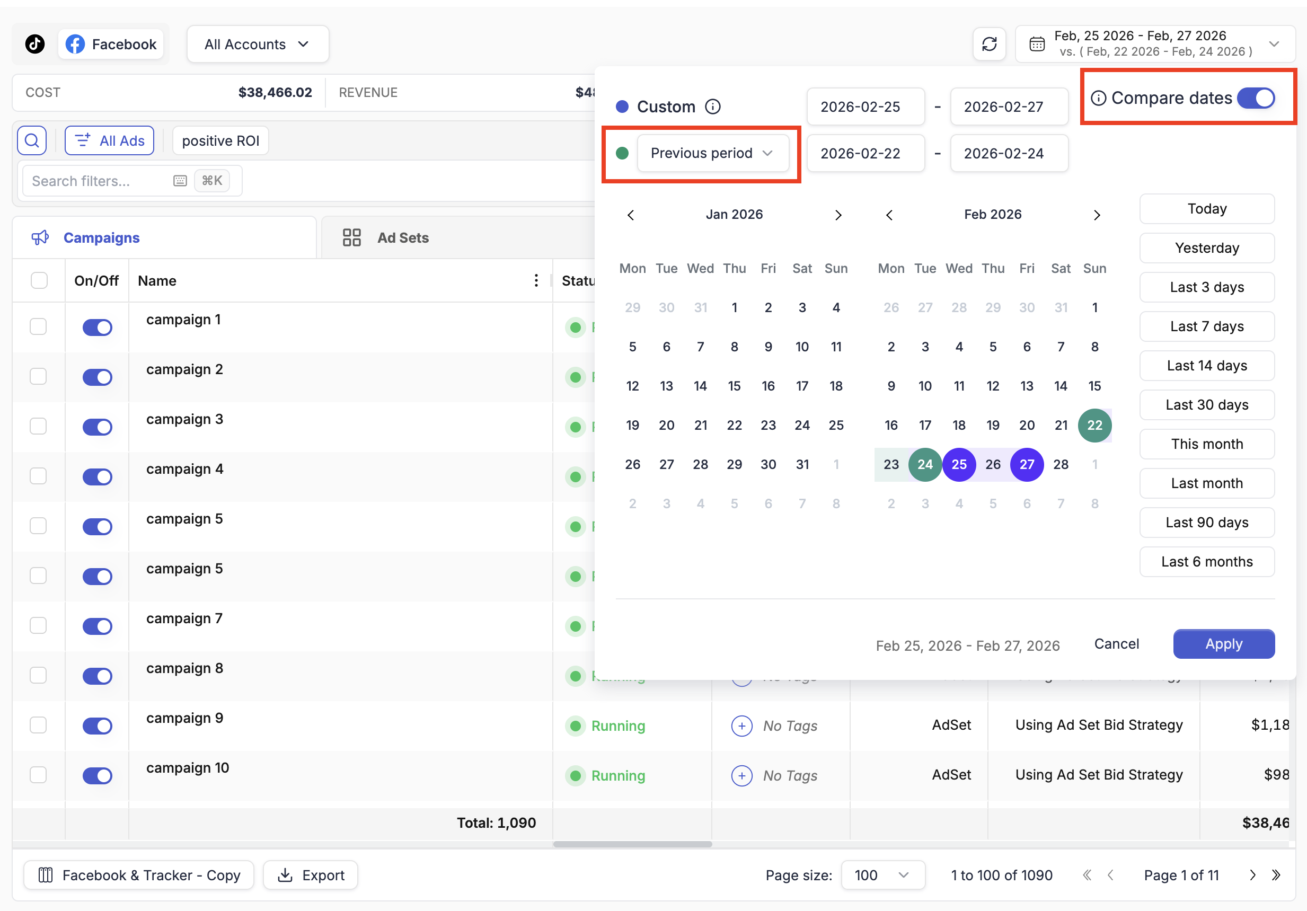The width and height of the screenshot is (1307, 911).
Task: Go to previous month on January calendar
Action: (x=631, y=215)
